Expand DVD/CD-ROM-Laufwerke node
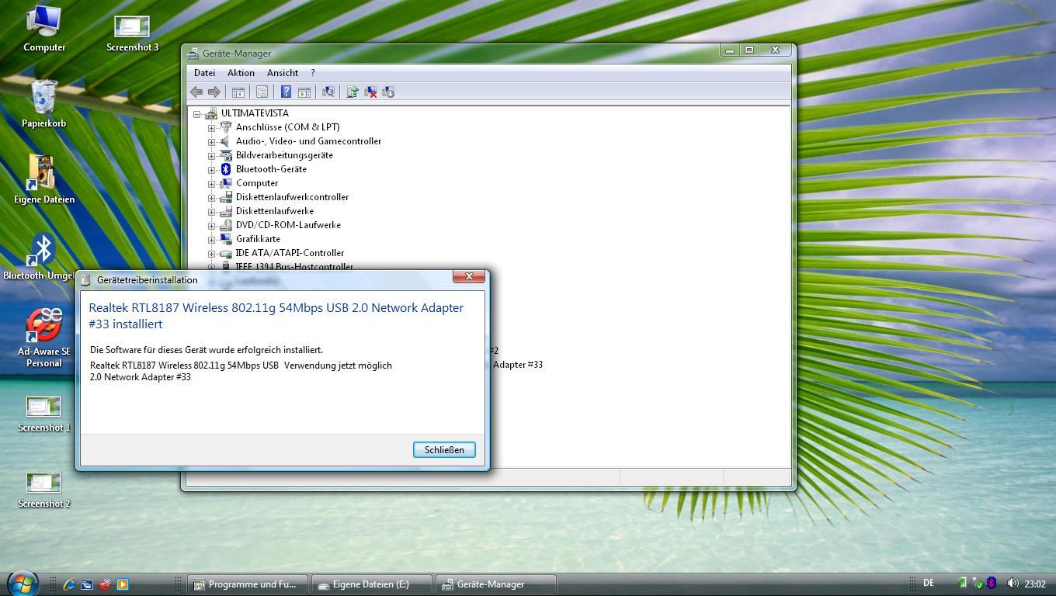The image size is (1056, 596). point(211,226)
